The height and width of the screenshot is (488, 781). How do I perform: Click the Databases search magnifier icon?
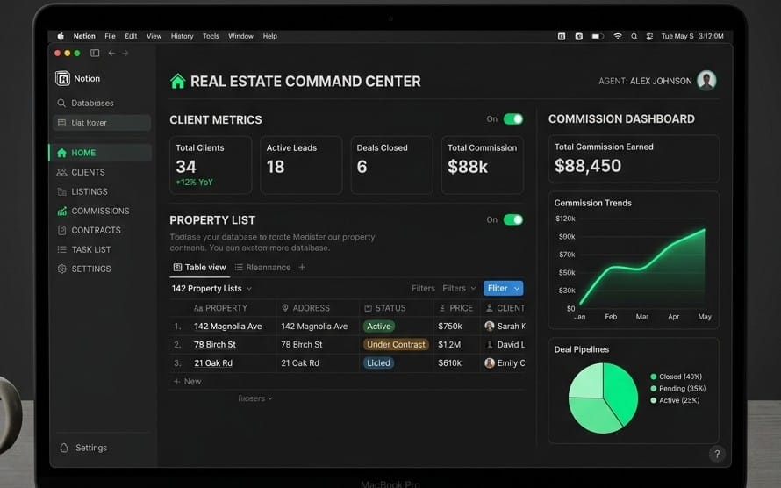(x=61, y=103)
